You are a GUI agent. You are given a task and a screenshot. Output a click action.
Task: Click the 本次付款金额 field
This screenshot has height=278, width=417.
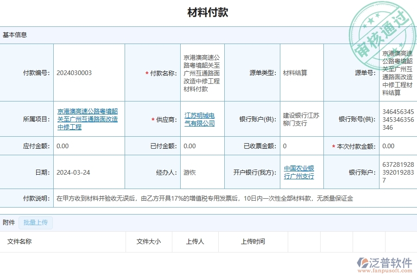tap(389, 146)
